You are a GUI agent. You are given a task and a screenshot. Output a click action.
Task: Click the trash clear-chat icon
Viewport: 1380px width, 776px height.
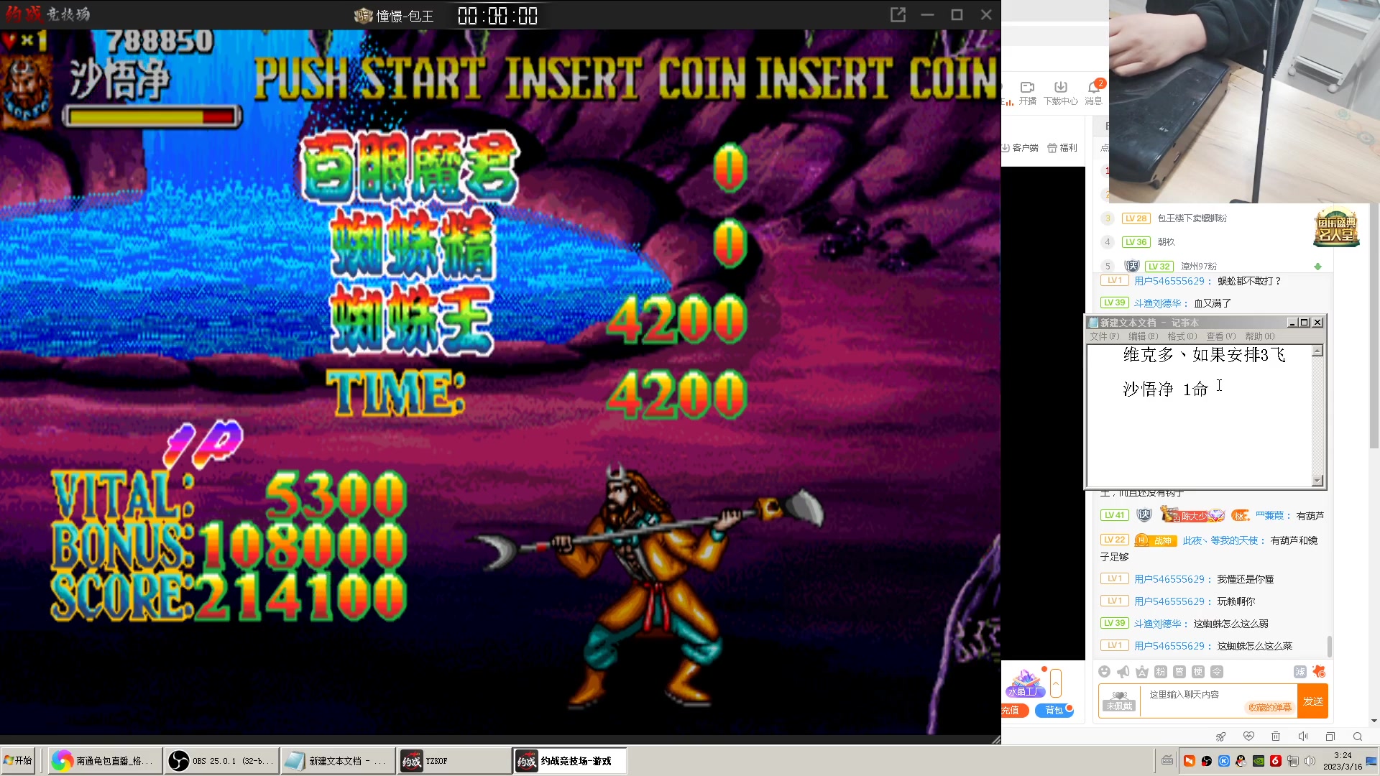tap(1276, 736)
